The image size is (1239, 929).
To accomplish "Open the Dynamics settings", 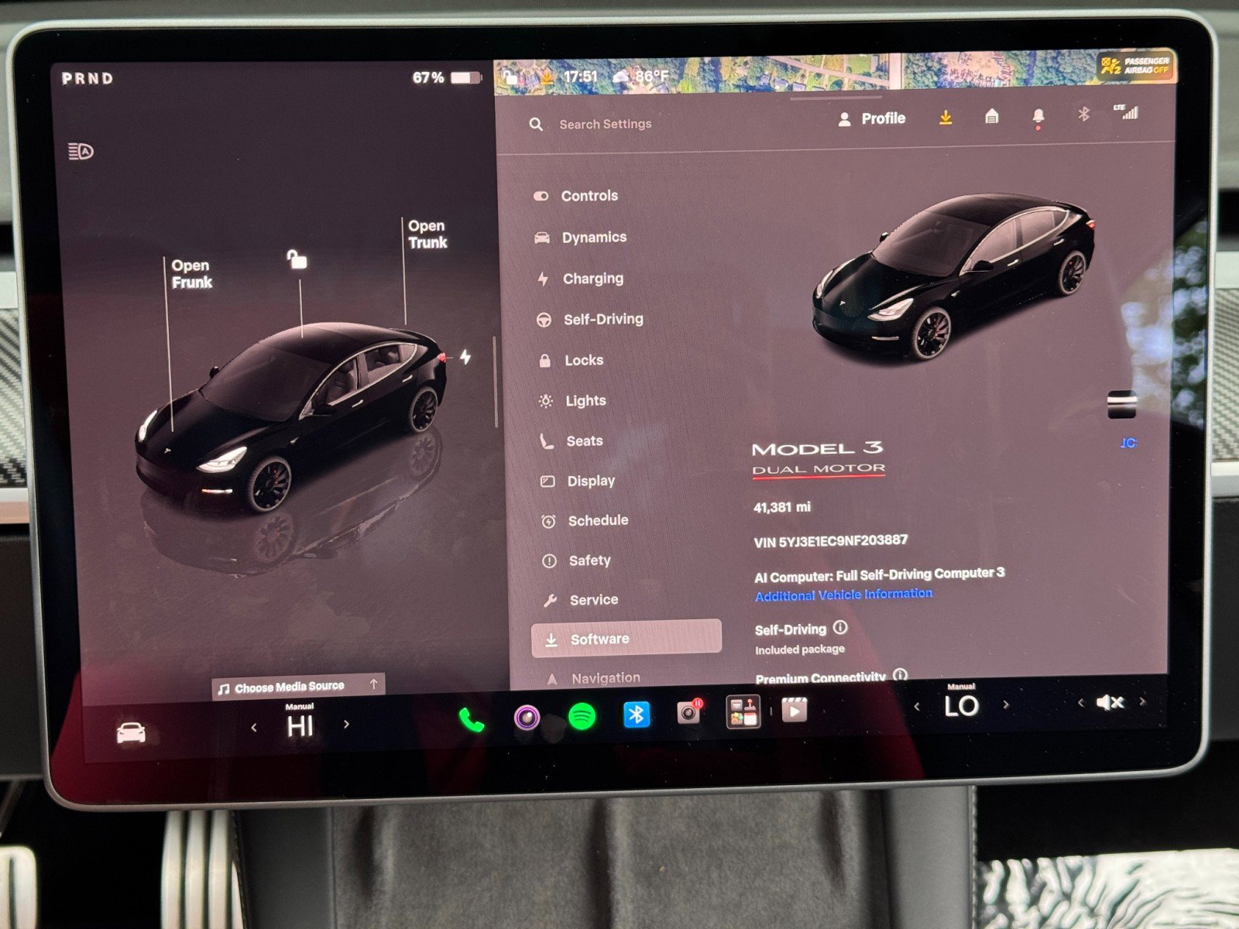I will click(581, 237).
